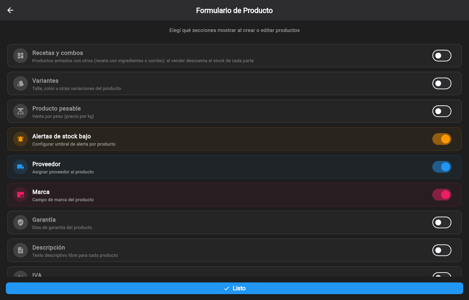Click the Recetas y combos grid icon
This screenshot has height=300, width=469.
(x=21, y=56)
